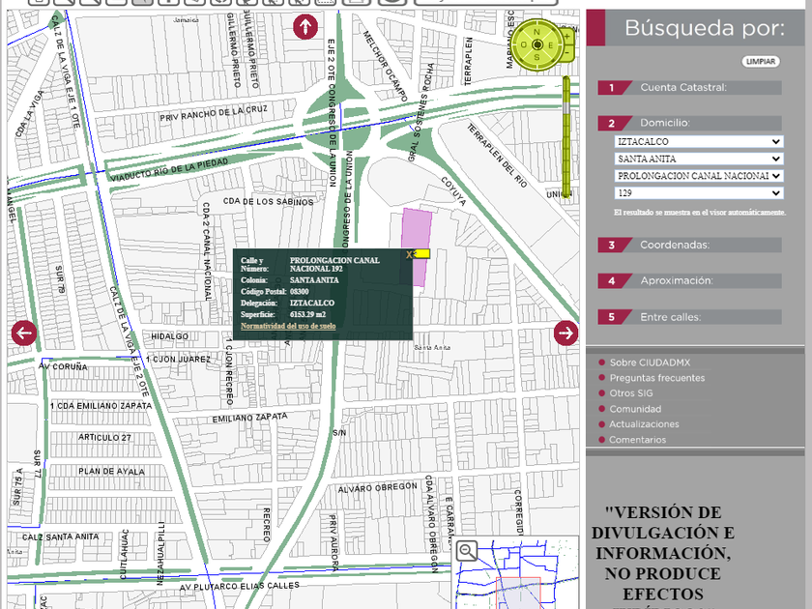The image size is (812, 609).
Task: Click the CDA DE LOS SABINOS street label
Action: tap(269, 201)
